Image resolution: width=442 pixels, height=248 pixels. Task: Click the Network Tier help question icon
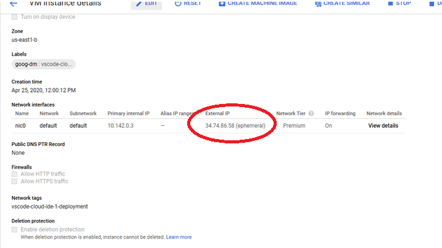311,113
